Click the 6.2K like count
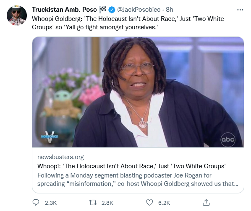 click(164, 203)
